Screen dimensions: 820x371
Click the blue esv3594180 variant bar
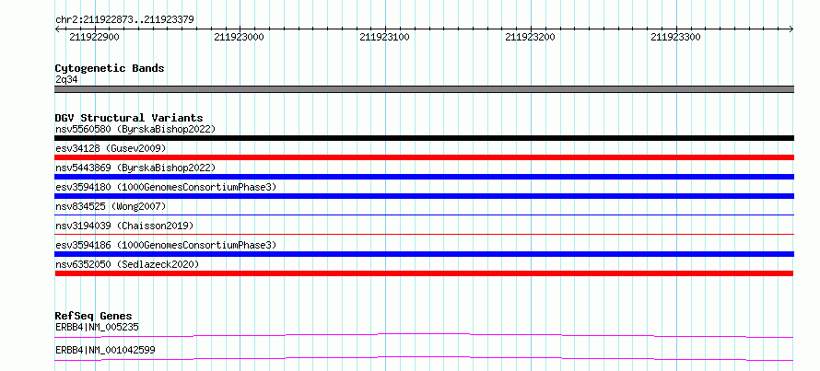coord(424,196)
